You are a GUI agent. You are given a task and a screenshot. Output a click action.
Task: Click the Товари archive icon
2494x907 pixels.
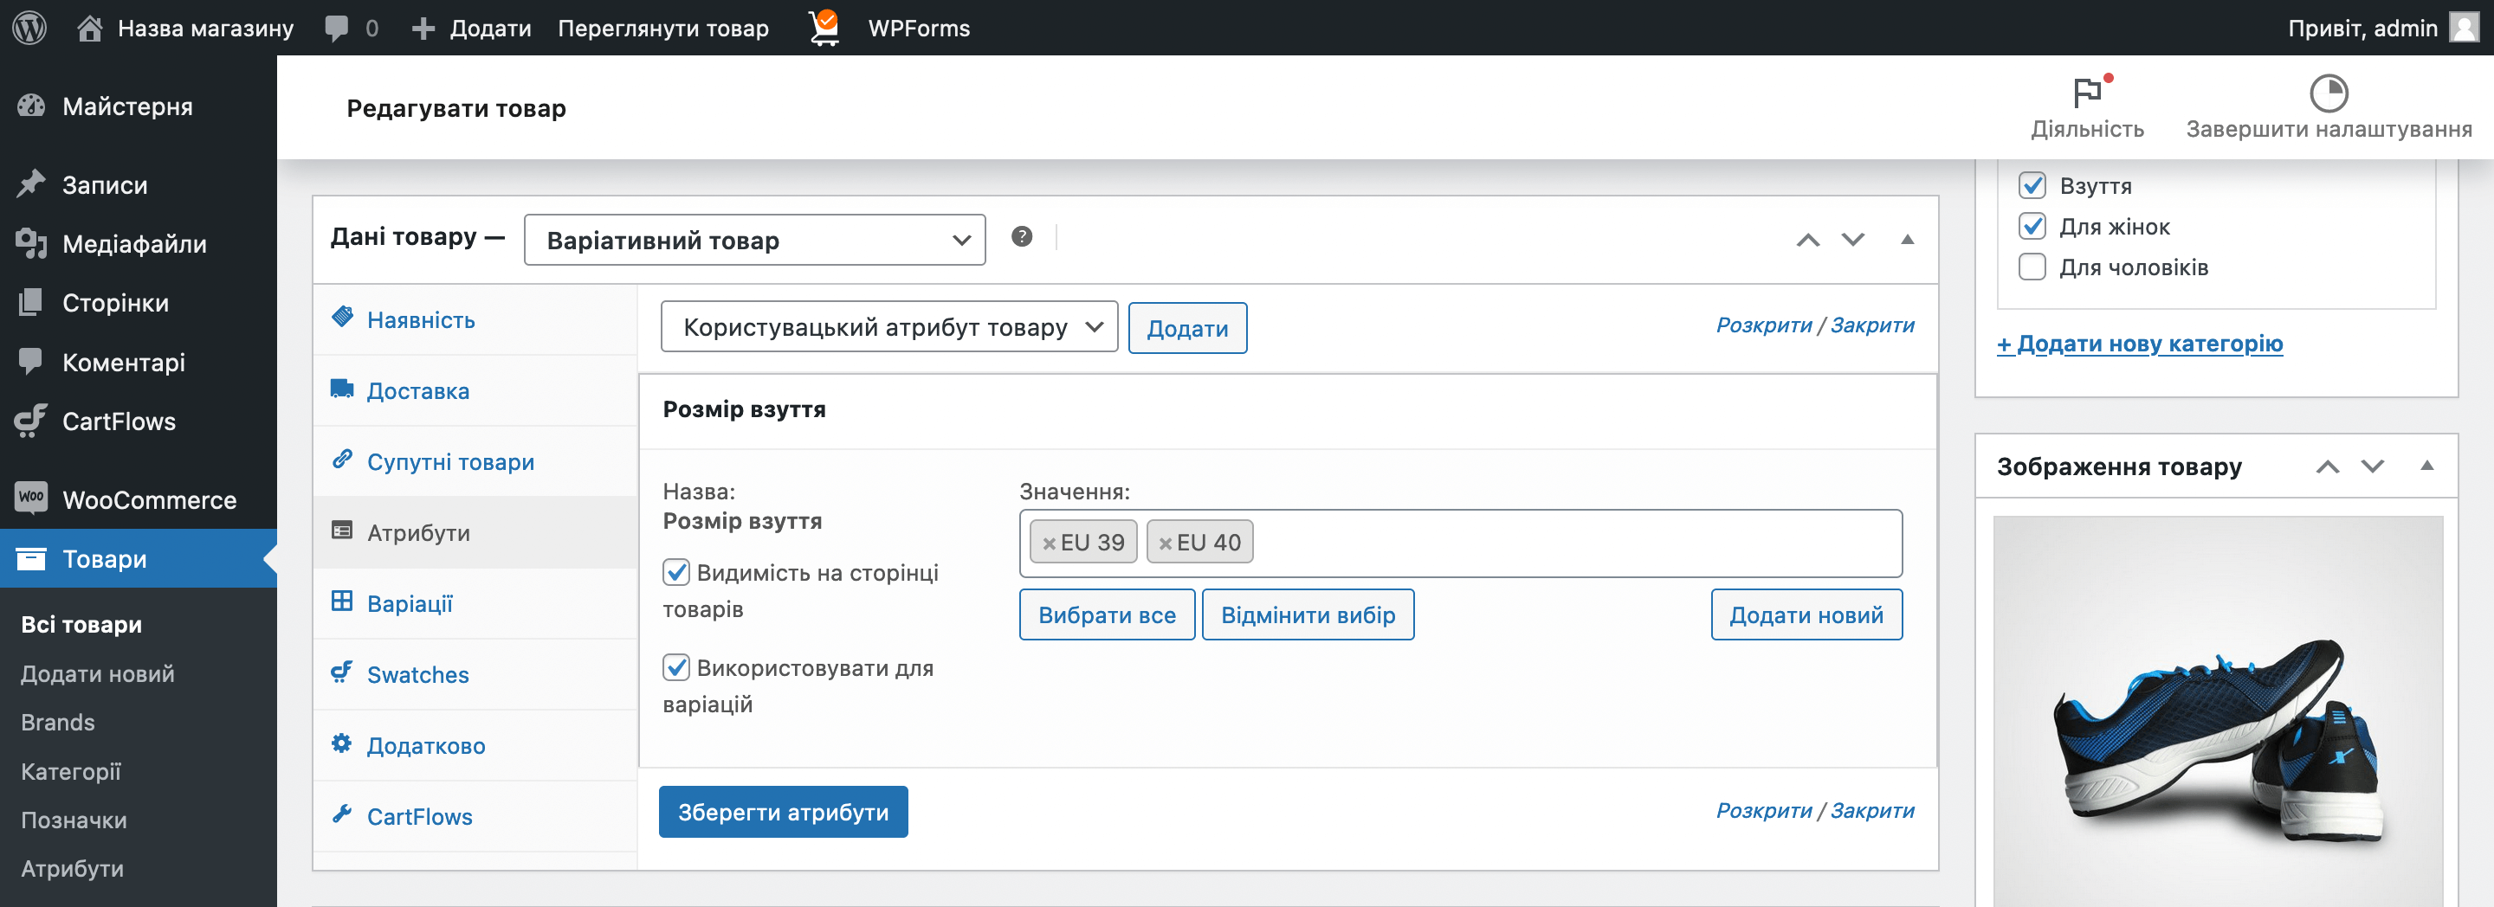pyautogui.click(x=31, y=558)
